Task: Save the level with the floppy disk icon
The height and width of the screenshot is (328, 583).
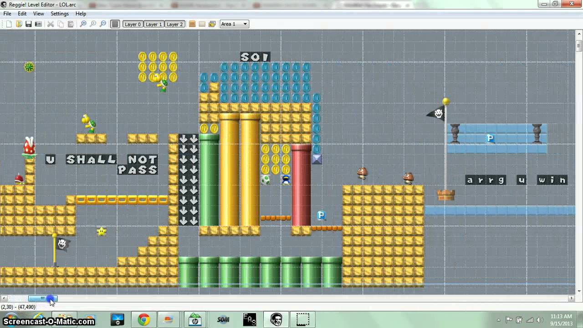Action: (x=28, y=24)
